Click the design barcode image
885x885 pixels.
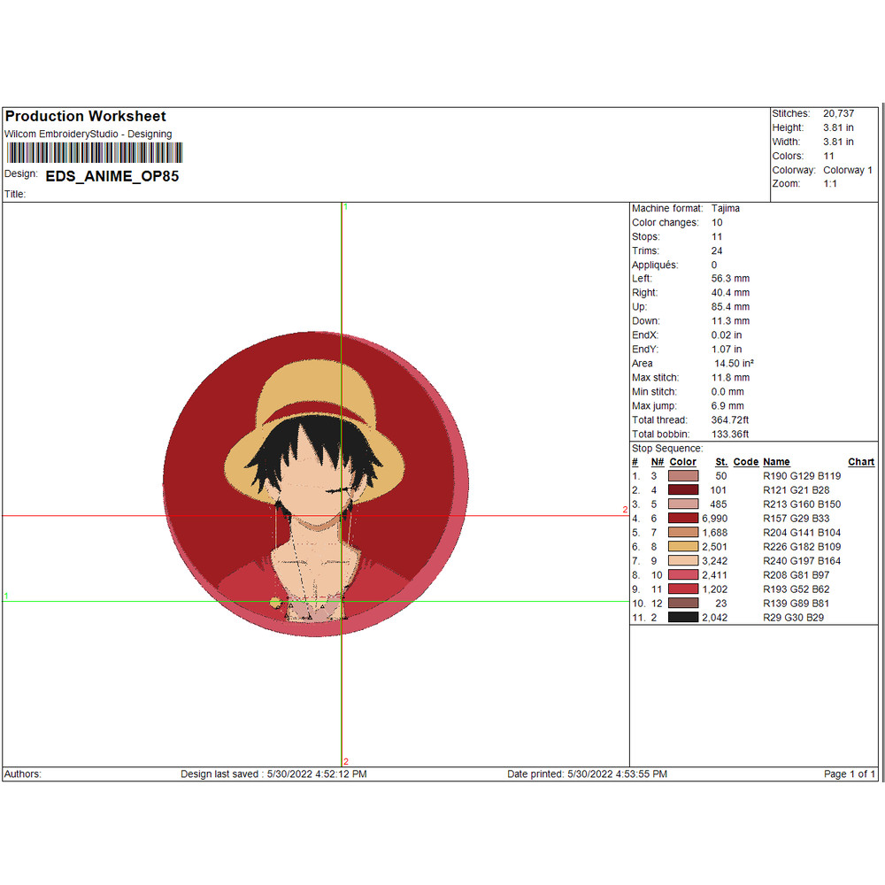[x=97, y=153]
